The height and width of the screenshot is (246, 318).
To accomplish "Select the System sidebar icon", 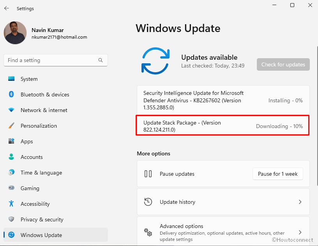I will (12, 79).
